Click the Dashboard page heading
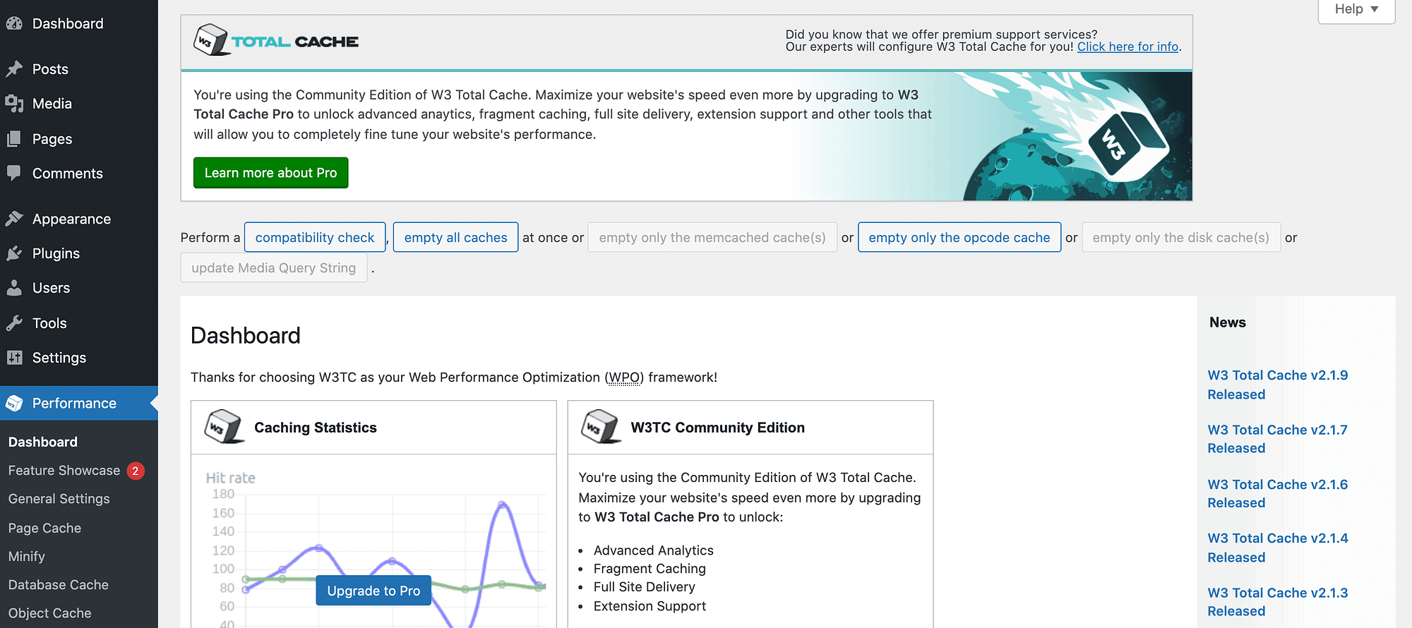The height and width of the screenshot is (628, 1412). pos(246,335)
